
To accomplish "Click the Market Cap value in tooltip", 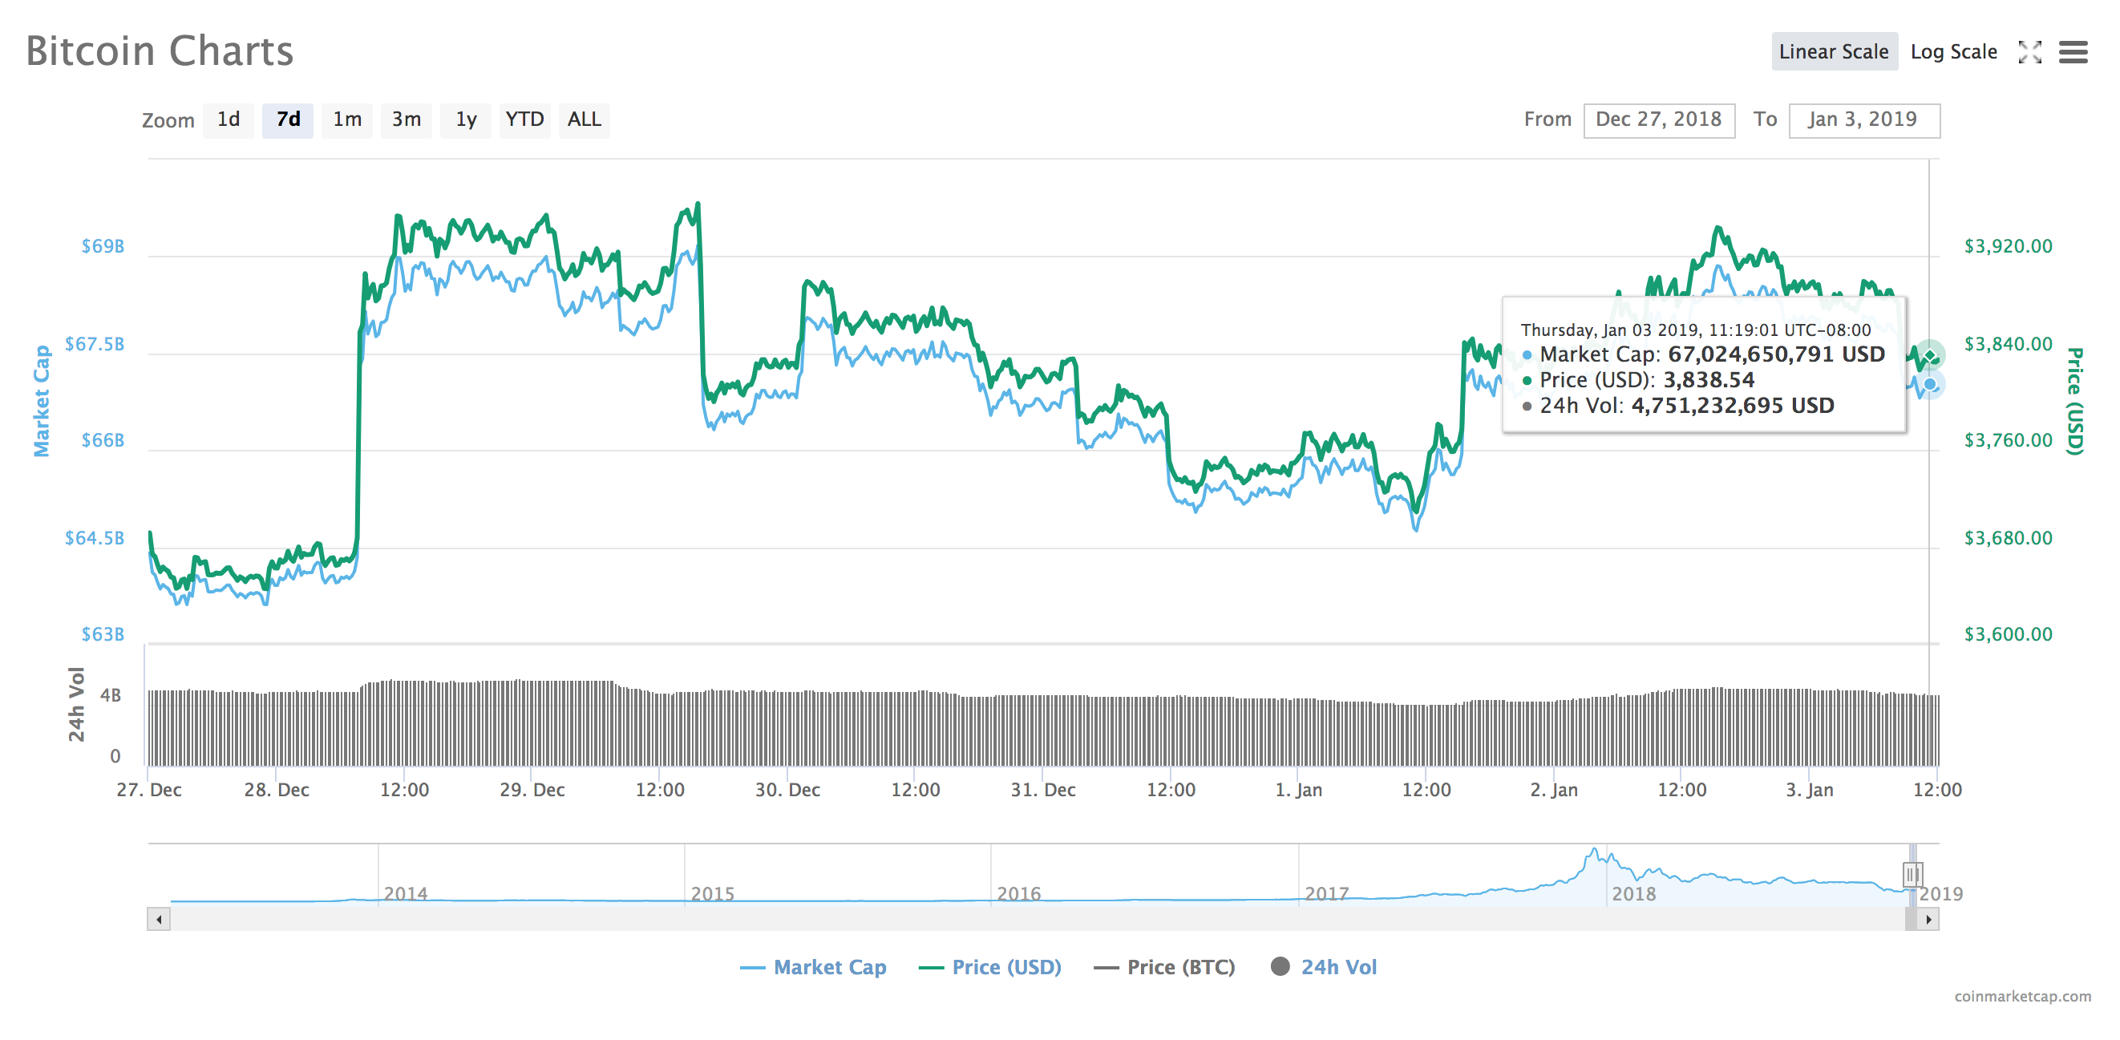I will point(1776,354).
